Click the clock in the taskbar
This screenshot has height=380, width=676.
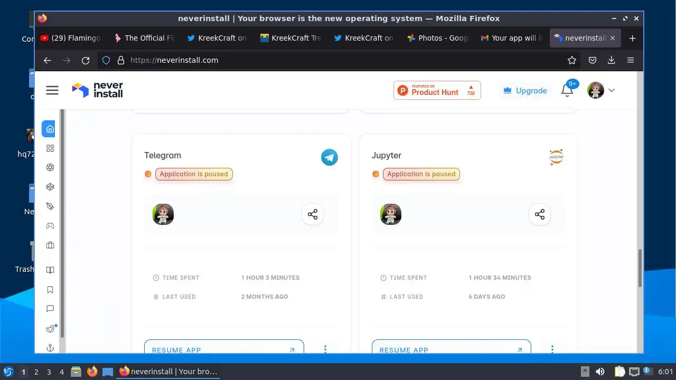665,372
